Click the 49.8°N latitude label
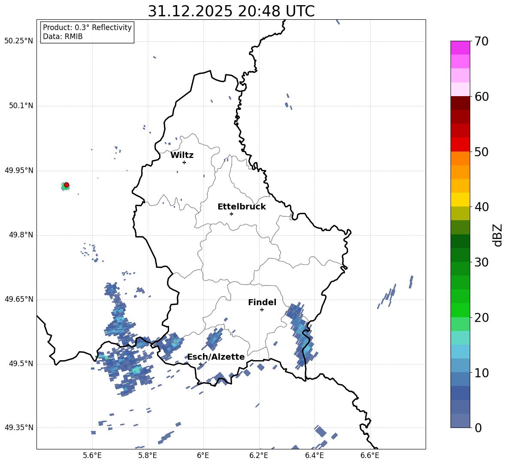 pyautogui.click(x=21, y=235)
